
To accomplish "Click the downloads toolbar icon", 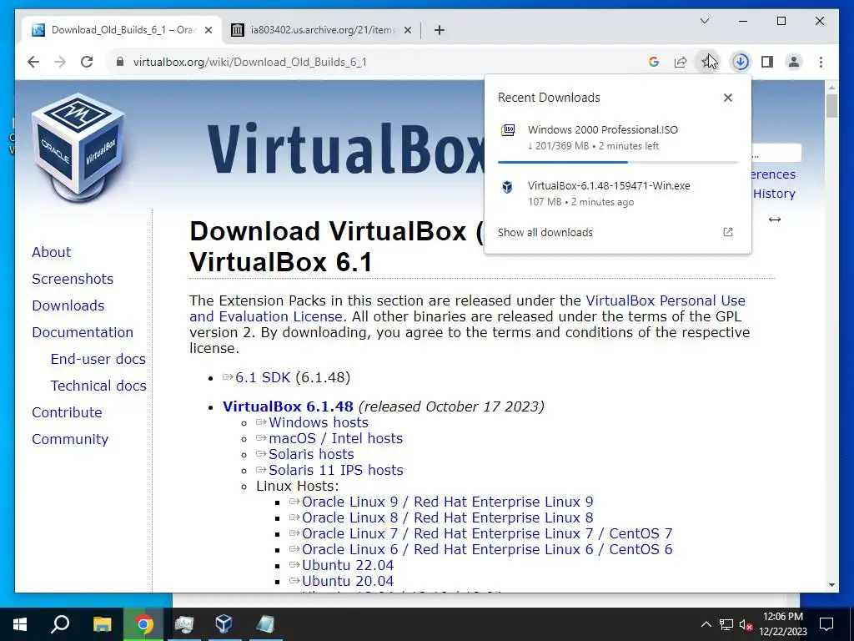I will pos(741,62).
